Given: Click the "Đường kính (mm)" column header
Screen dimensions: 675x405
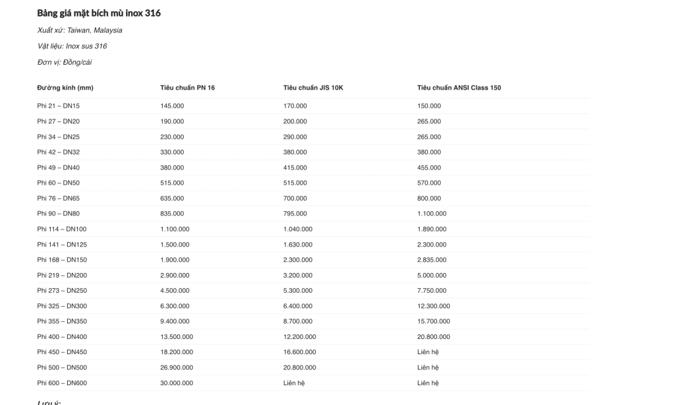Looking at the screenshot, I should (65, 88).
